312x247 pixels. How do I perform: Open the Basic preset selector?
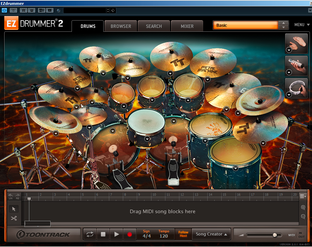click(x=245, y=25)
